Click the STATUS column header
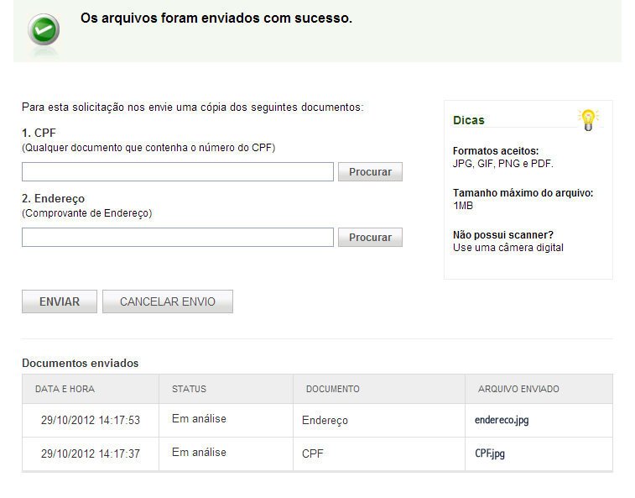This screenshot has width=635, height=498. tap(189, 390)
